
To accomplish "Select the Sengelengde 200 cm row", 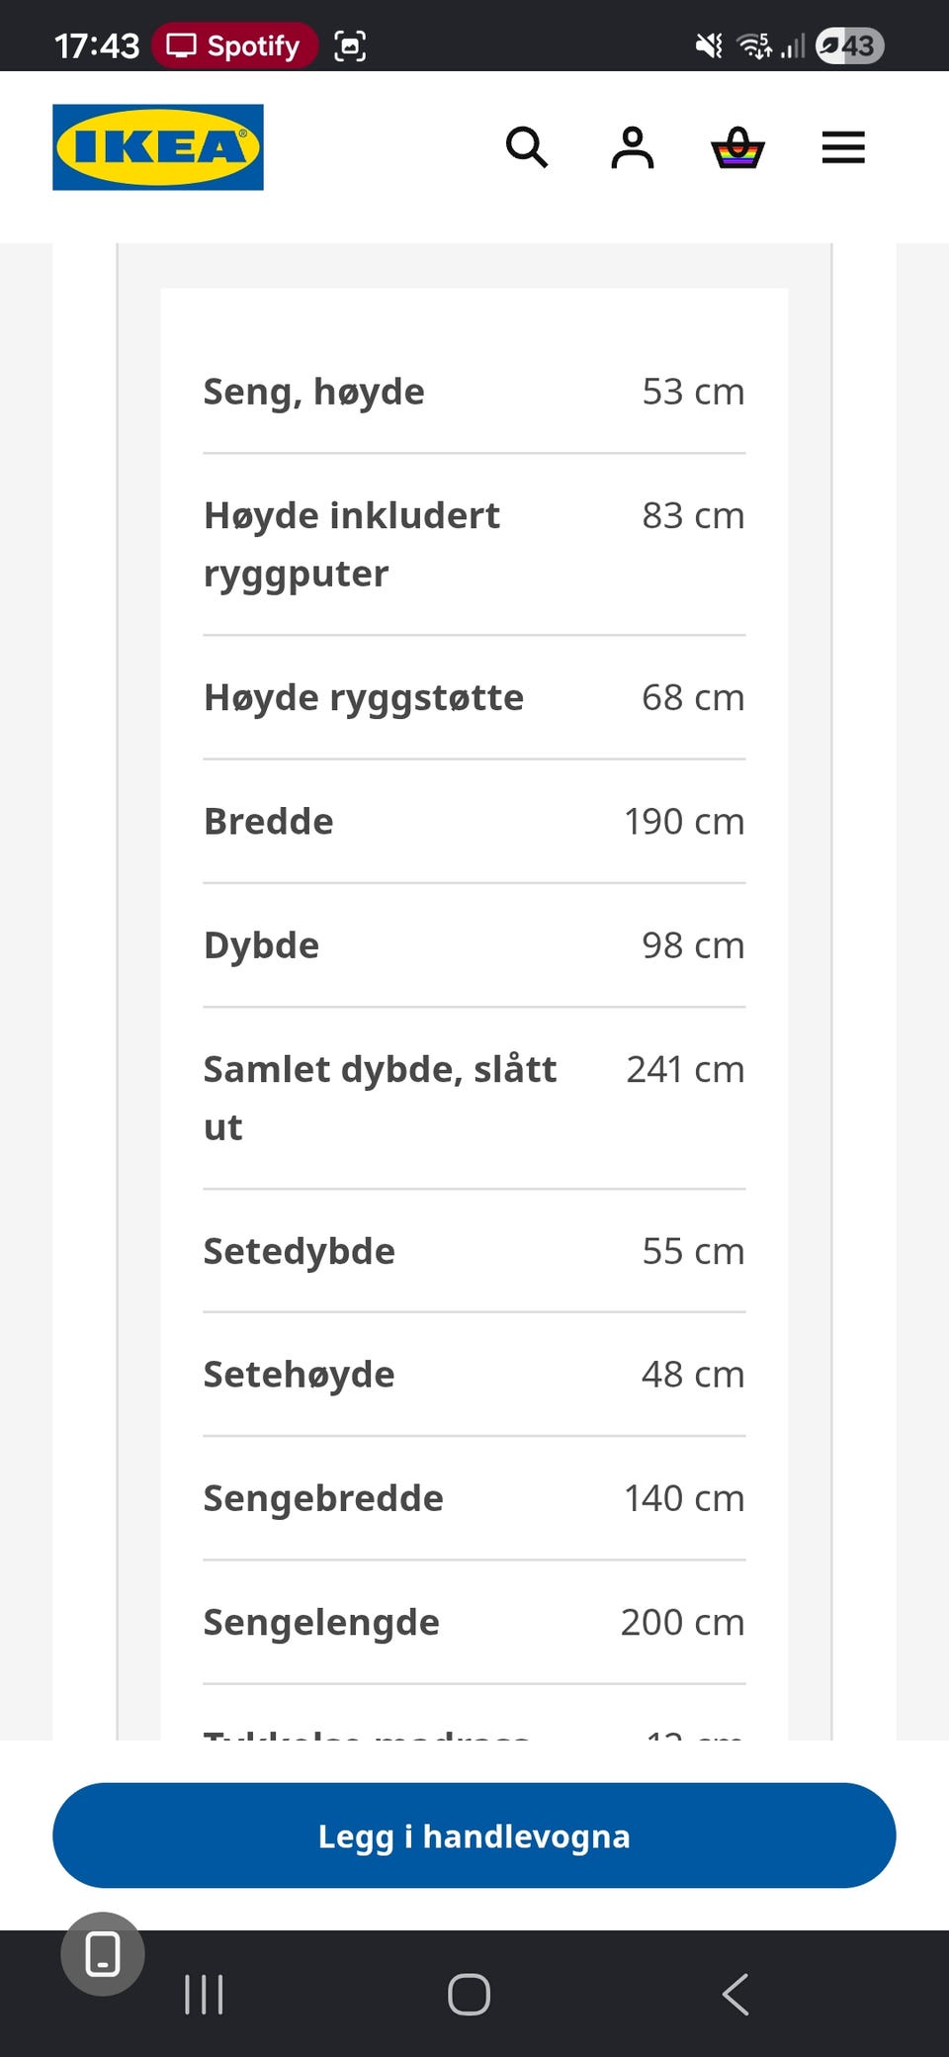I will tap(474, 1623).
